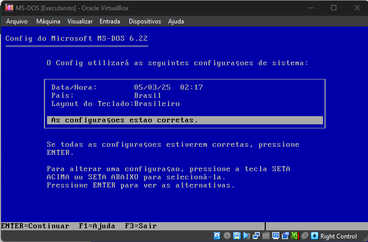Open the Ajuda menu
The width and height of the screenshot is (368, 242).
(176, 21)
